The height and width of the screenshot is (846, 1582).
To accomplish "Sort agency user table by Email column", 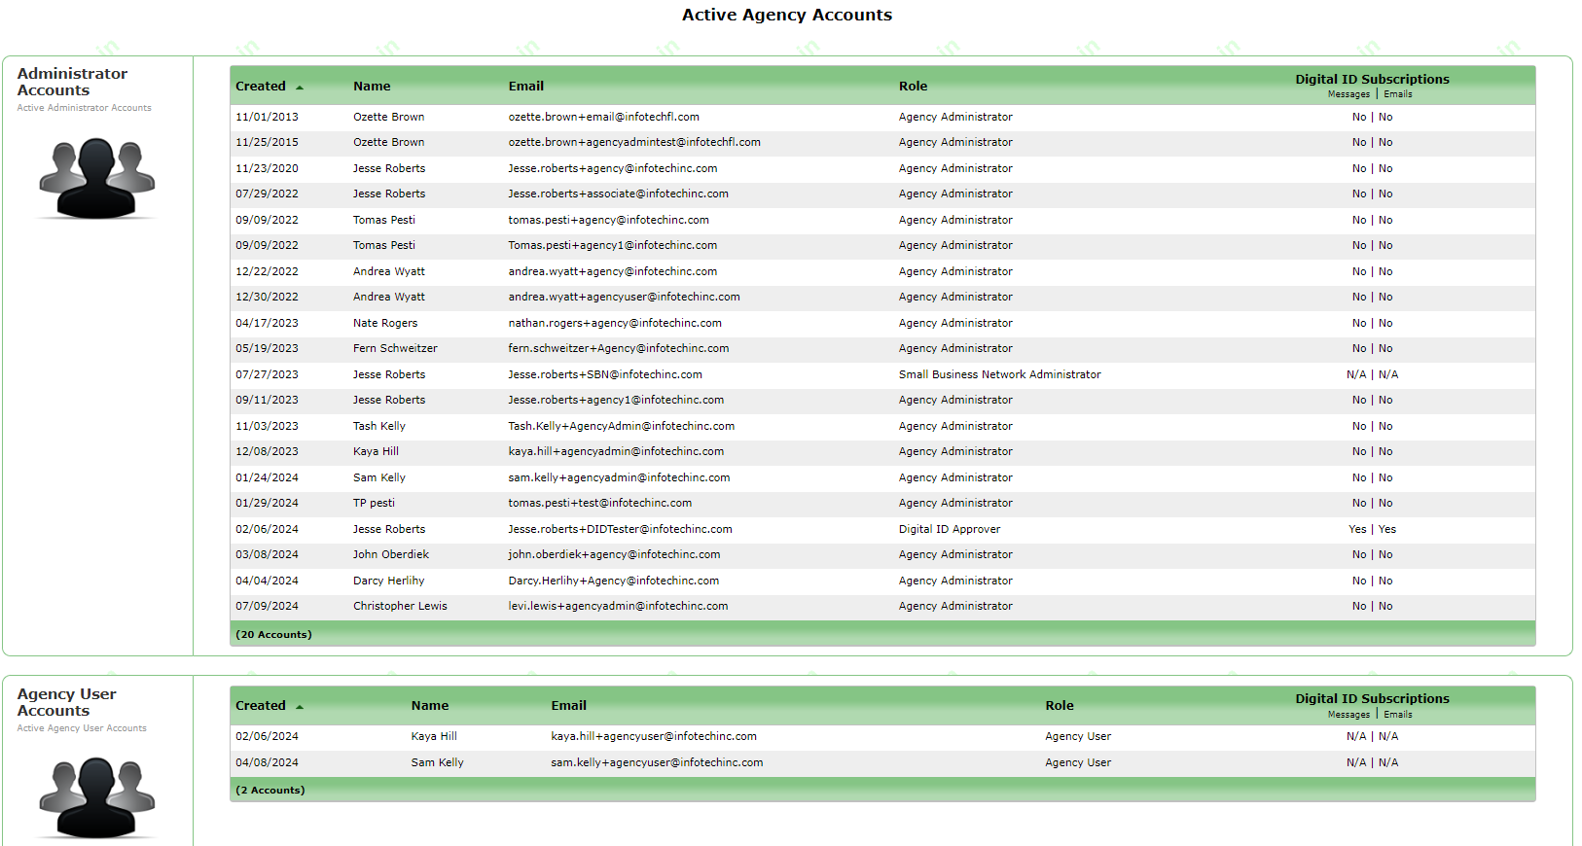I will coord(568,706).
